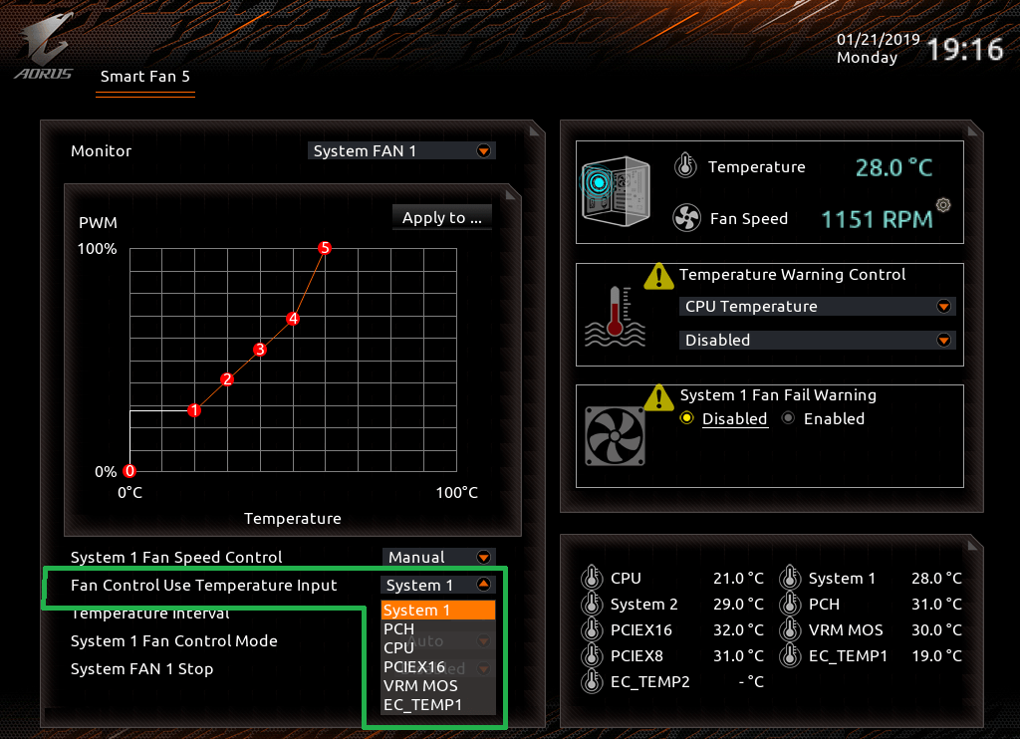The height and width of the screenshot is (739, 1020).
Task: Collapse the Fan Control Use Temperature Input dropdown
Action: (x=438, y=585)
